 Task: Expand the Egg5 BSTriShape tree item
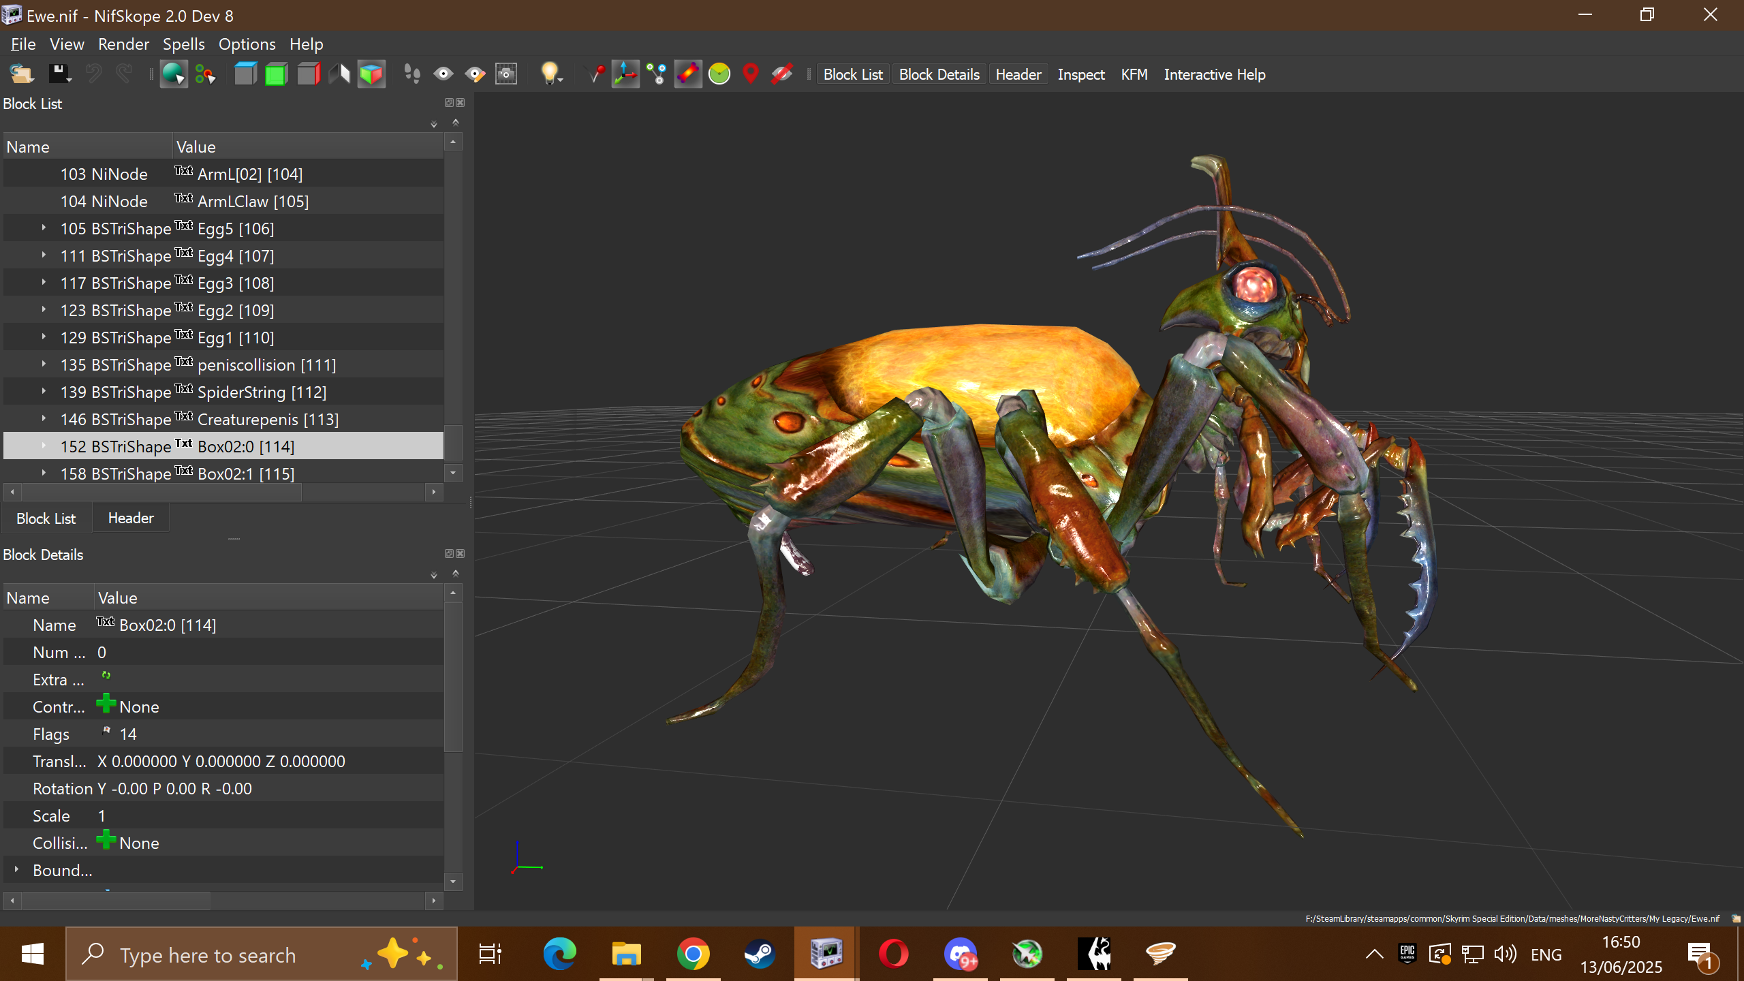tap(44, 228)
